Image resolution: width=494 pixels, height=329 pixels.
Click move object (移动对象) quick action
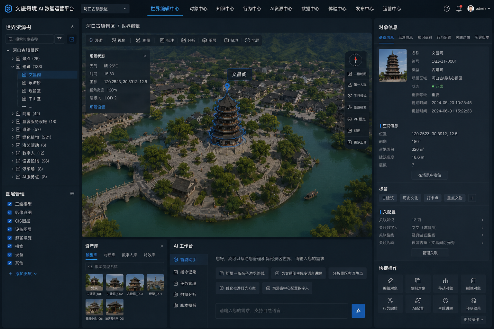(x=445, y=284)
